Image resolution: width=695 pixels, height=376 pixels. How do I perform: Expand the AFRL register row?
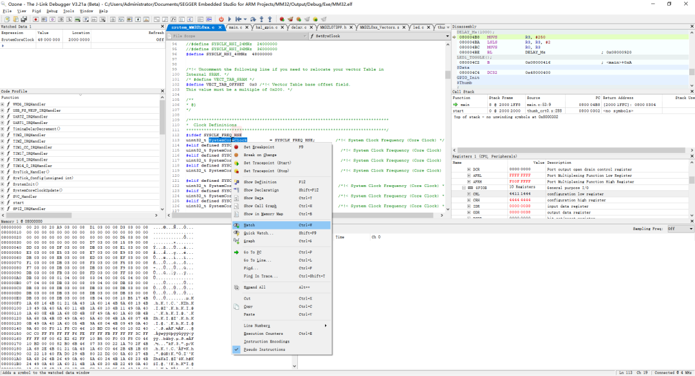(x=469, y=175)
